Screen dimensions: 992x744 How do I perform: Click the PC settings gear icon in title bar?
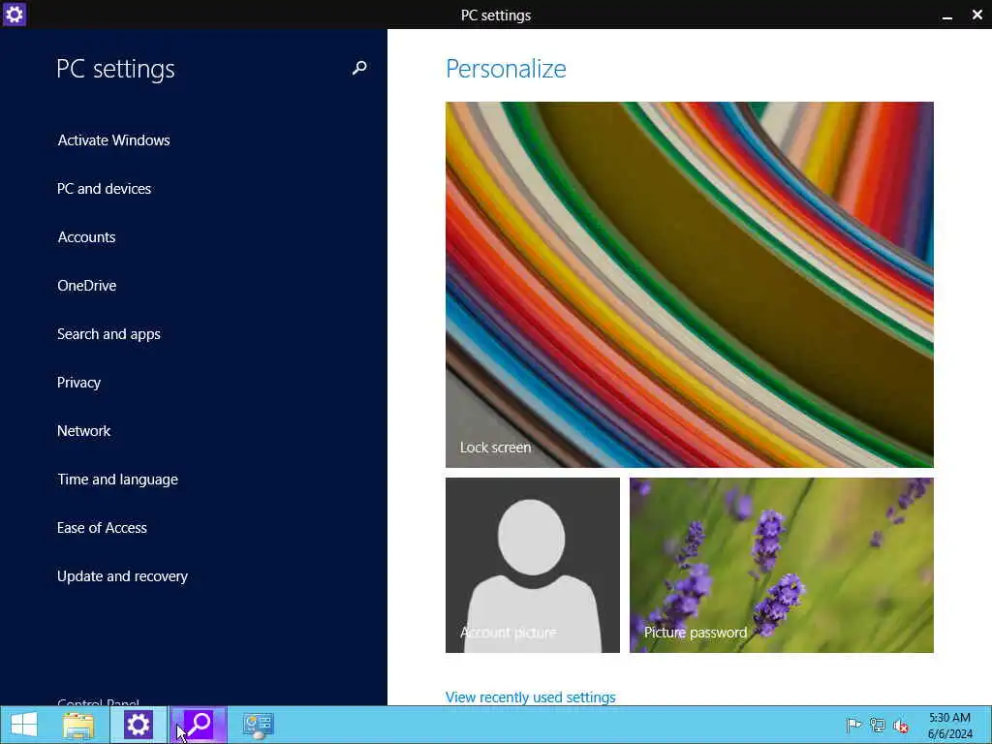pyautogui.click(x=14, y=14)
